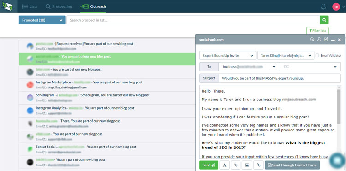This screenshot has width=346, height=171.
Task: Open the Lists menu
Action: tap(30, 6)
